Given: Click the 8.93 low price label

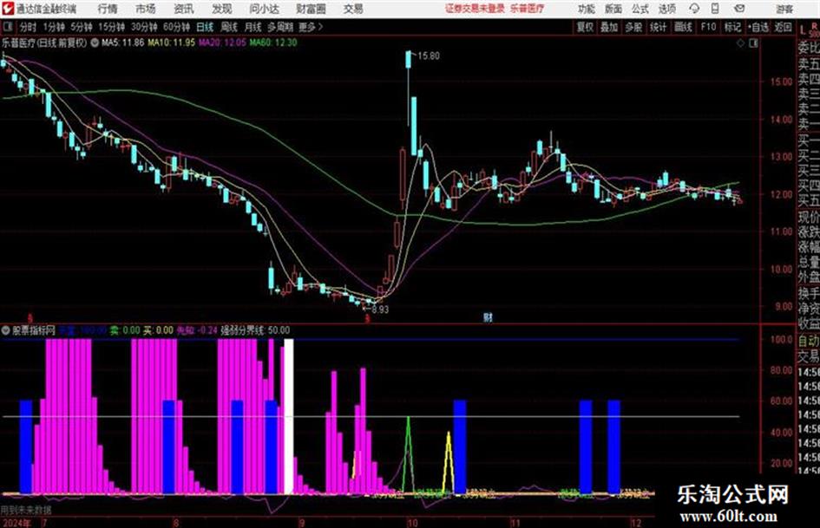Looking at the screenshot, I should (x=380, y=309).
